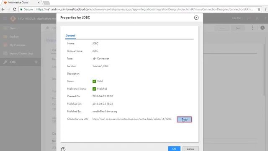This screenshot has height=151, width=268.
Task: Select JDBC item in sidebar
Action: (x=21, y=62)
